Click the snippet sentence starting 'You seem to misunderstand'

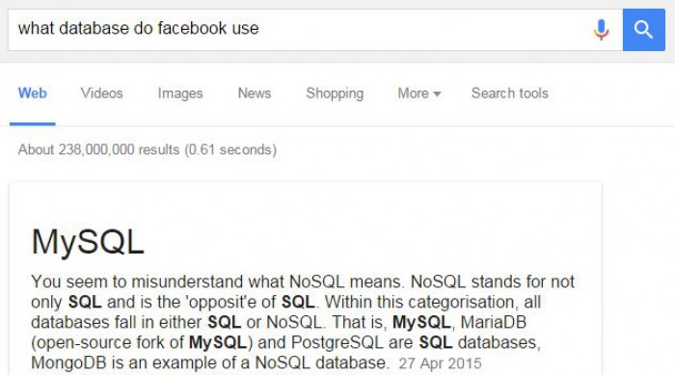(217, 281)
